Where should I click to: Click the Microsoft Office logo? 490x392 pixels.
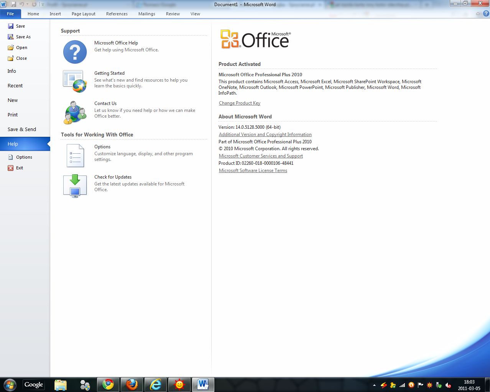pyautogui.click(x=255, y=39)
